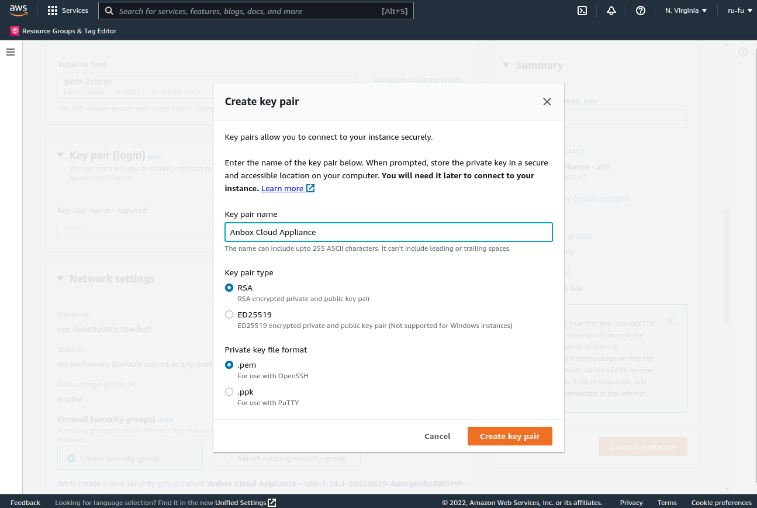Open the Resource Groups & Tag Editor shortcut

click(63, 32)
